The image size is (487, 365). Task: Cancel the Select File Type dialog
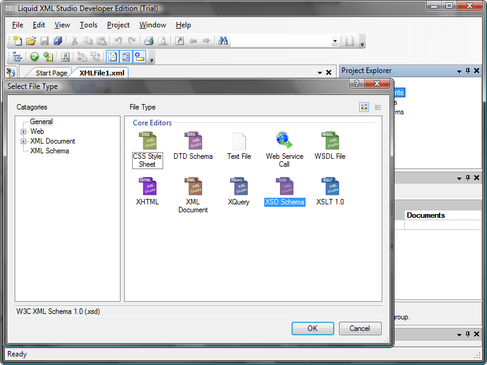click(x=360, y=328)
